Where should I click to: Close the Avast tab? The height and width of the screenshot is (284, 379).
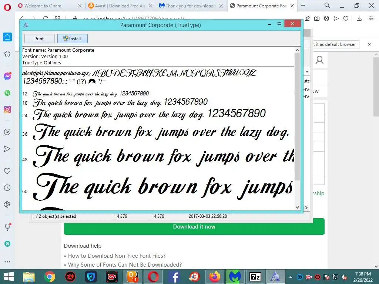click(150, 6)
